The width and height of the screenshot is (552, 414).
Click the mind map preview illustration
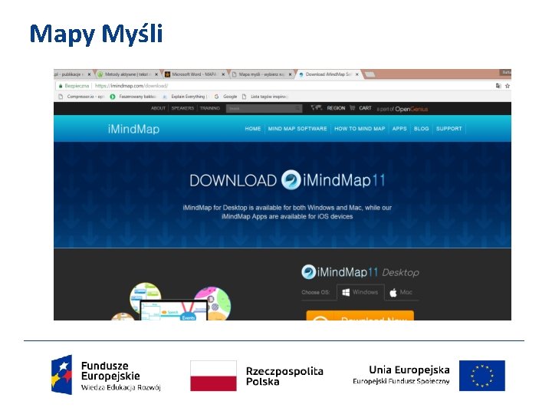pos(171,301)
